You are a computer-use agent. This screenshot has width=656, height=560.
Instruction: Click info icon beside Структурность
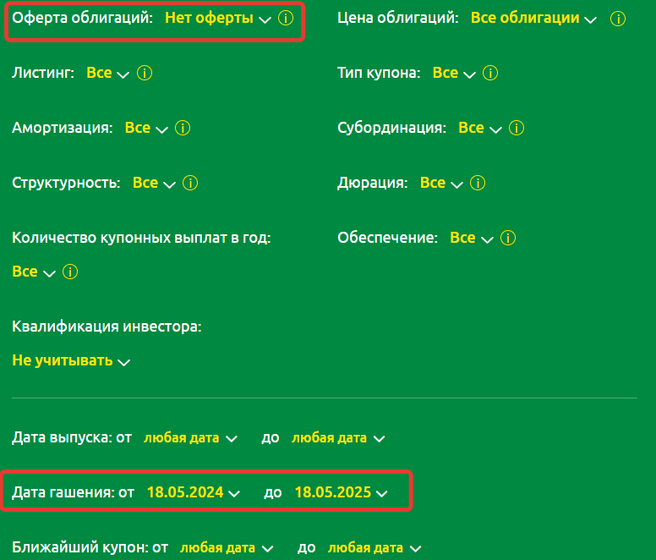tap(190, 184)
